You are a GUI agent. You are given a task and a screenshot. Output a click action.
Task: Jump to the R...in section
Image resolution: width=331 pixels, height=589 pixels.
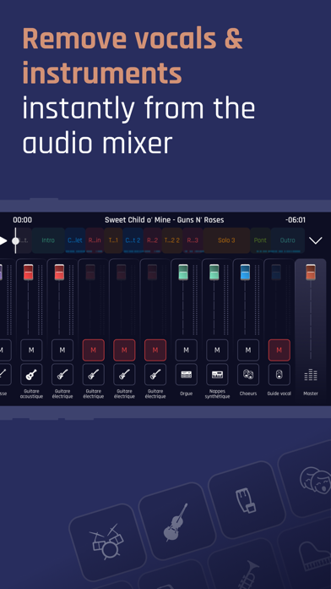tap(95, 240)
